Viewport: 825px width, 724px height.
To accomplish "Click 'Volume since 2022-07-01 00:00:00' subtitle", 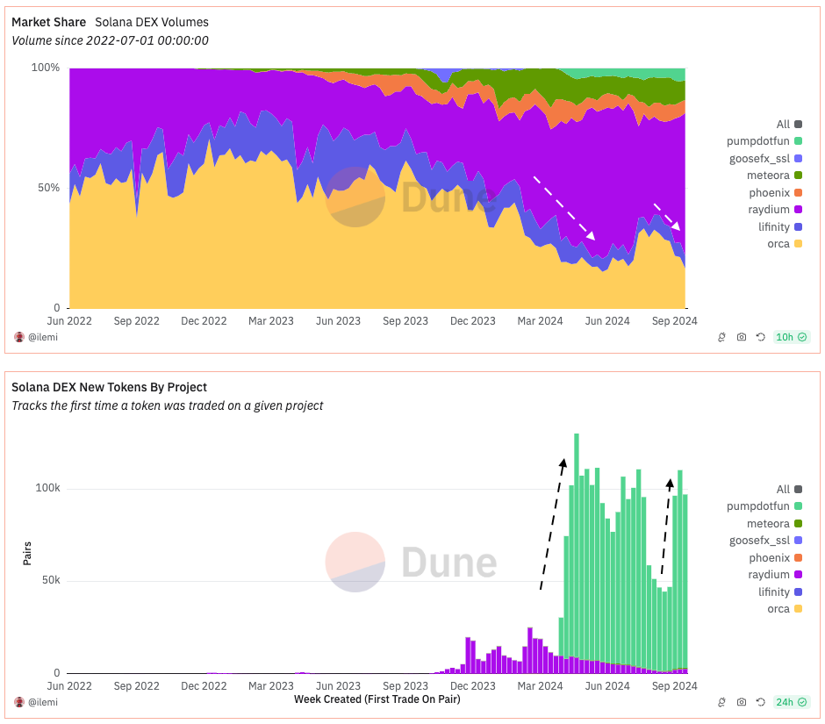I will click(110, 40).
